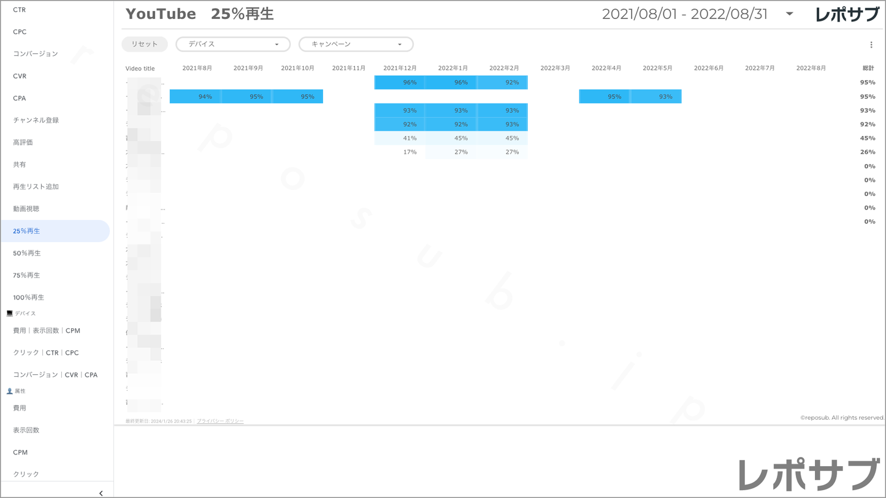
Task: Open the 100%再生 report page
Action: click(x=29, y=297)
